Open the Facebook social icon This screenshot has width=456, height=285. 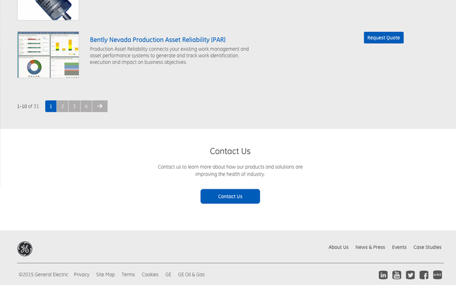(424, 275)
